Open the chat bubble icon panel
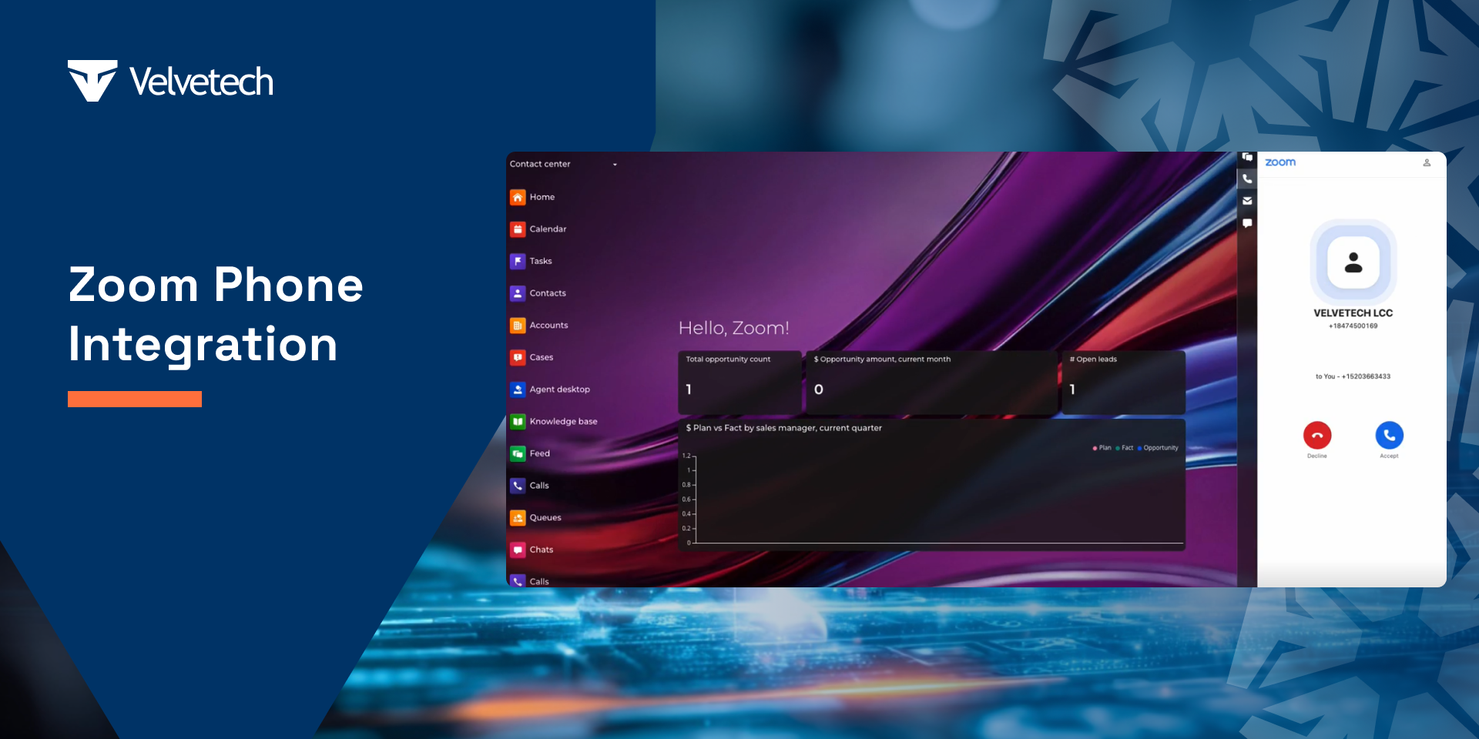 point(1247,223)
